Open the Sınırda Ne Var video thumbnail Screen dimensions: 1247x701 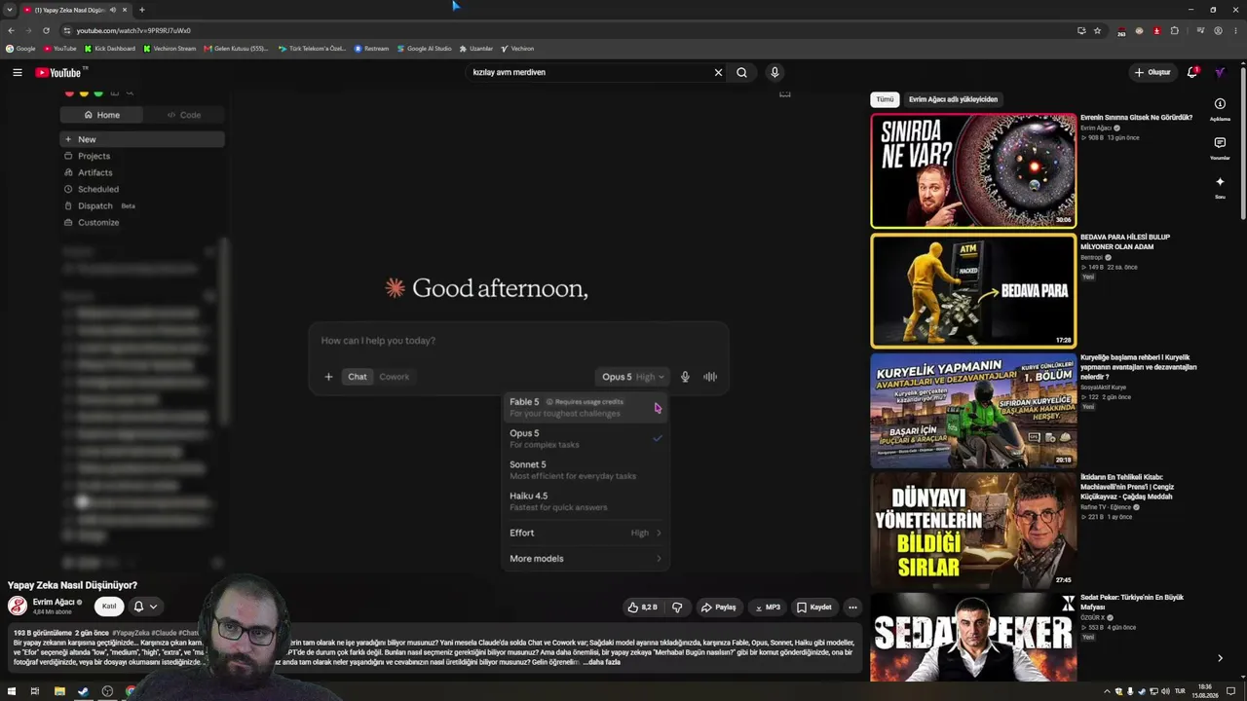pos(973,170)
